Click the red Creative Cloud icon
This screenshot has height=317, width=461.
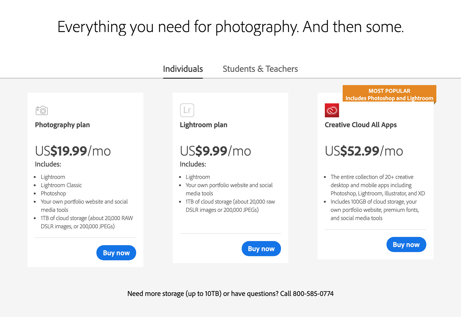pos(332,110)
